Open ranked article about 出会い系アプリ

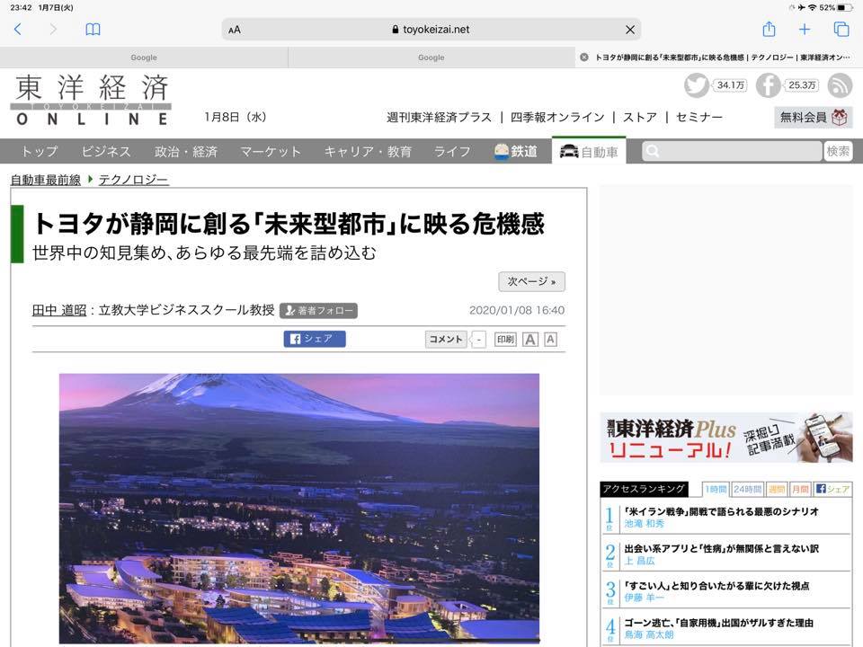coord(721,548)
